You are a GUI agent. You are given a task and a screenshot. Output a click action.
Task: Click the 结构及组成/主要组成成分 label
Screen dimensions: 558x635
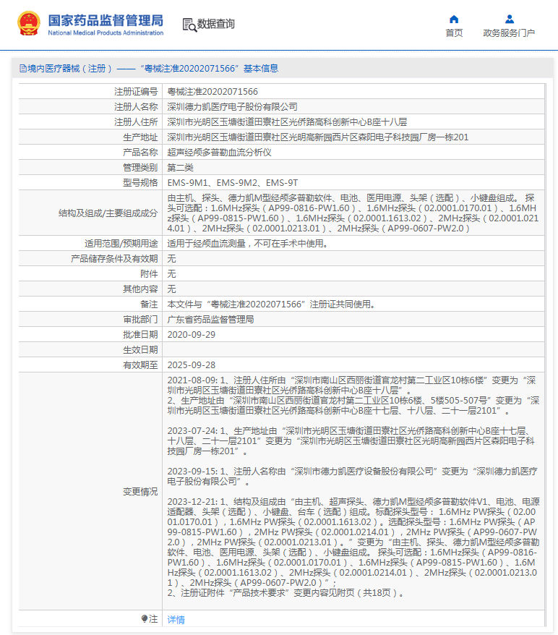point(108,213)
